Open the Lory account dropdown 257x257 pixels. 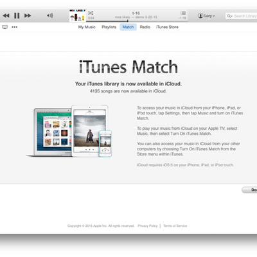206,15
